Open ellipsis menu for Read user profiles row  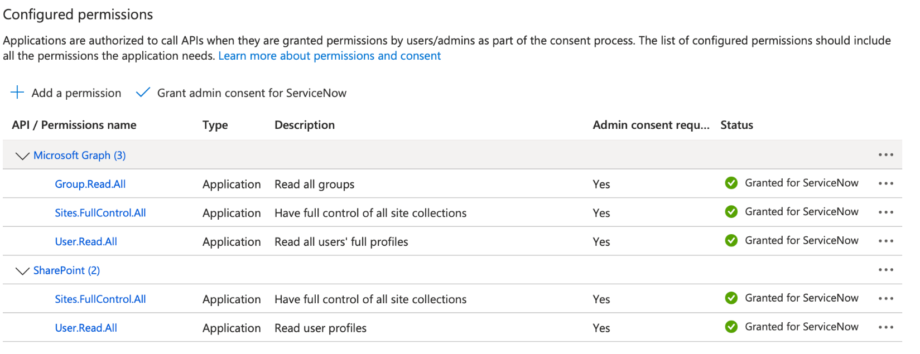point(885,328)
